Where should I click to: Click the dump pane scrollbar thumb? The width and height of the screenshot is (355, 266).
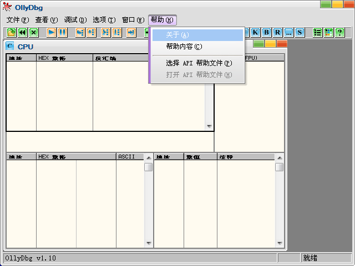tap(149, 167)
